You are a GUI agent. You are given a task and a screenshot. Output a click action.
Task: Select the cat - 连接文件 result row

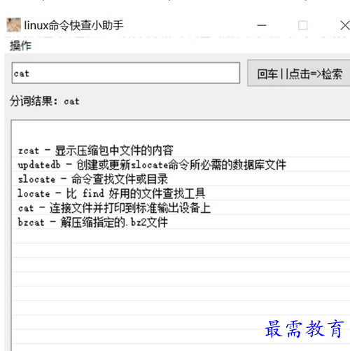tap(181, 207)
